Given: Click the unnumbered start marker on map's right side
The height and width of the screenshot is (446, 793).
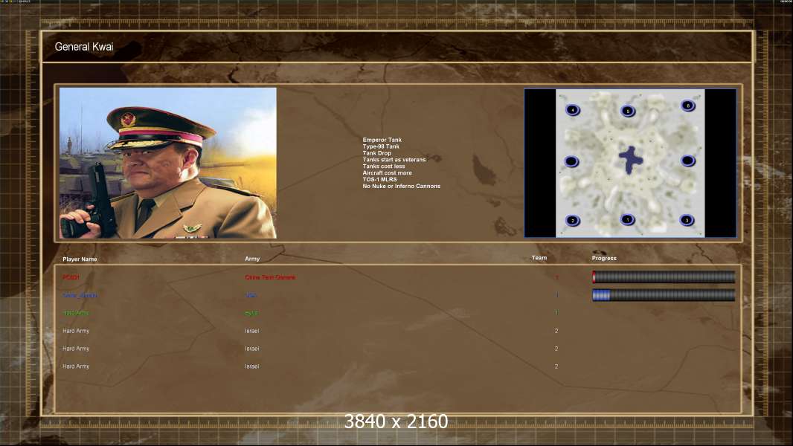Looking at the screenshot, I should click(x=687, y=161).
